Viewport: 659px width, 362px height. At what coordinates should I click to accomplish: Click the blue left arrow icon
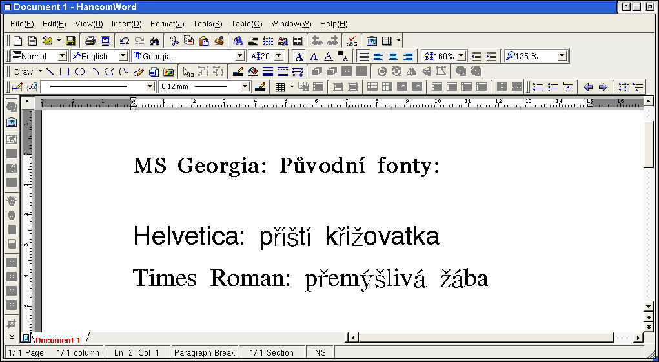tap(588, 87)
